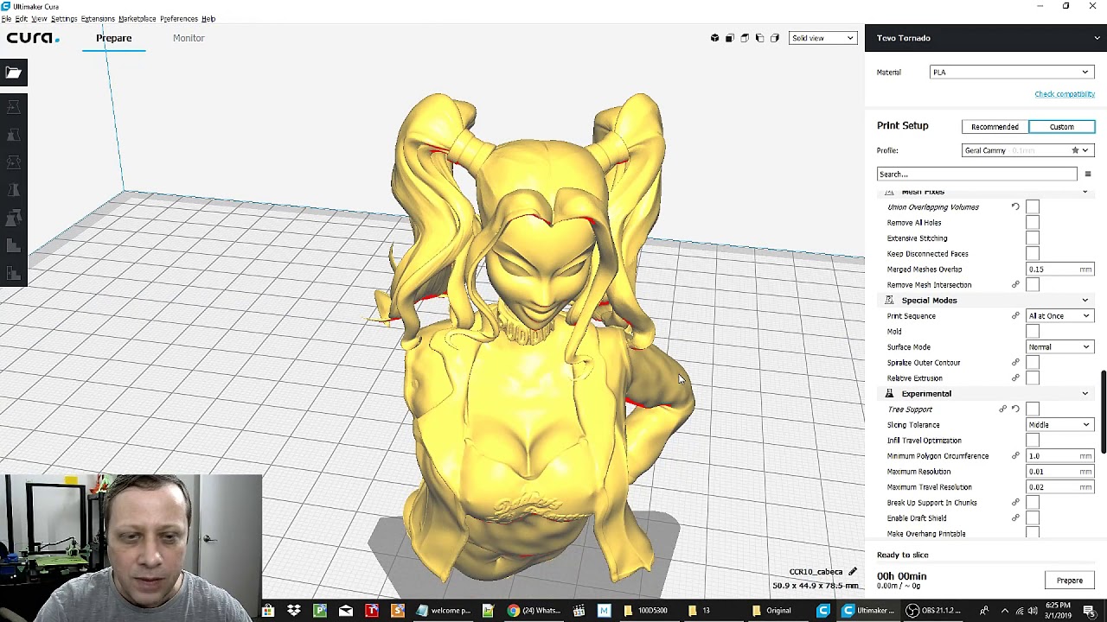Select the Move tool in left toolbar
Screen dimensions: 1107x622
(13, 107)
